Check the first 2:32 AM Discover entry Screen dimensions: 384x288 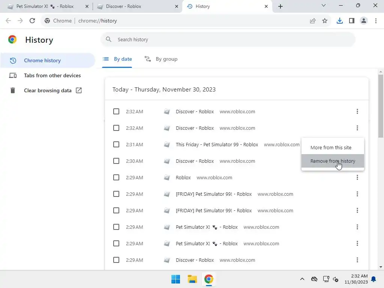(116, 111)
